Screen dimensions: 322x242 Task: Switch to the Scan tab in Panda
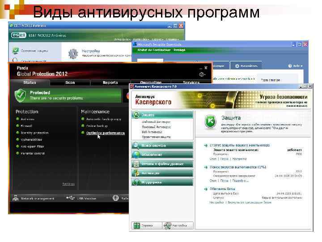point(70,82)
